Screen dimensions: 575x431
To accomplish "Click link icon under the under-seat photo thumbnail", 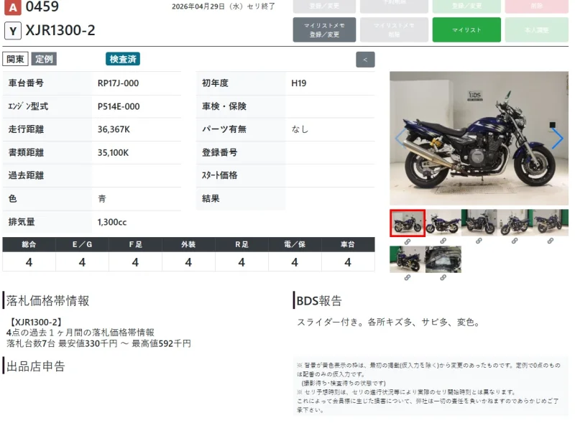I will (x=443, y=278).
